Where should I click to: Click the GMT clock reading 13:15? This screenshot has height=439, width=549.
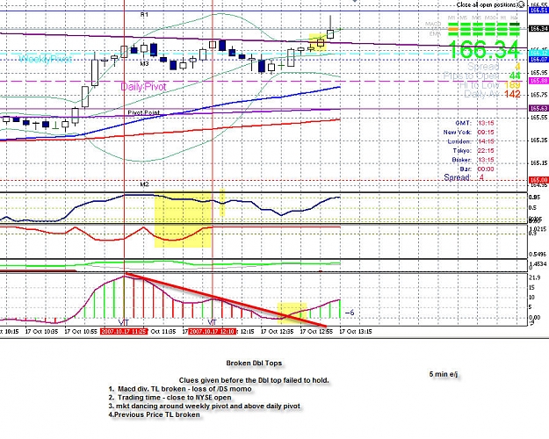point(486,123)
